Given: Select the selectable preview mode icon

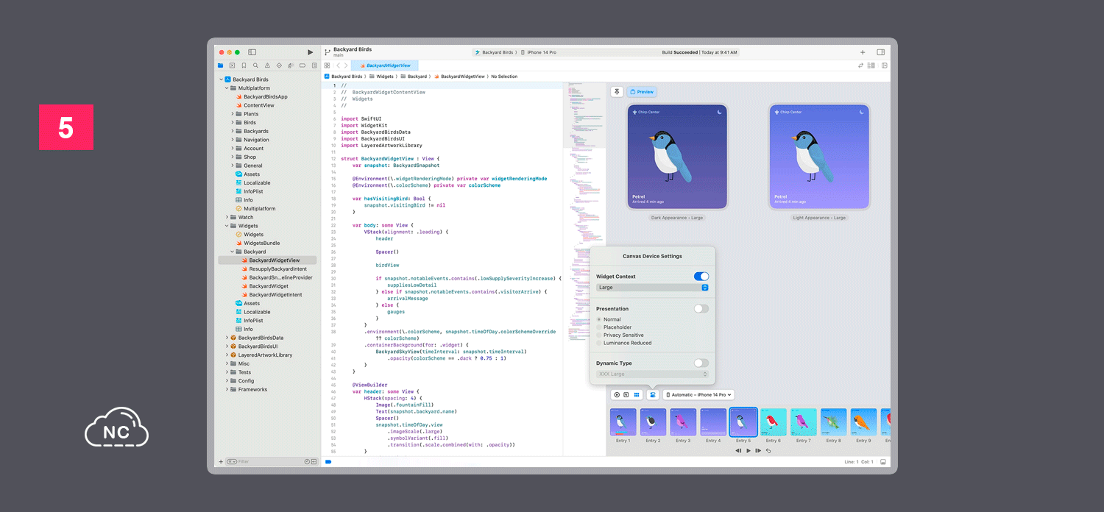Looking at the screenshot, I should [x=626, y=395].
